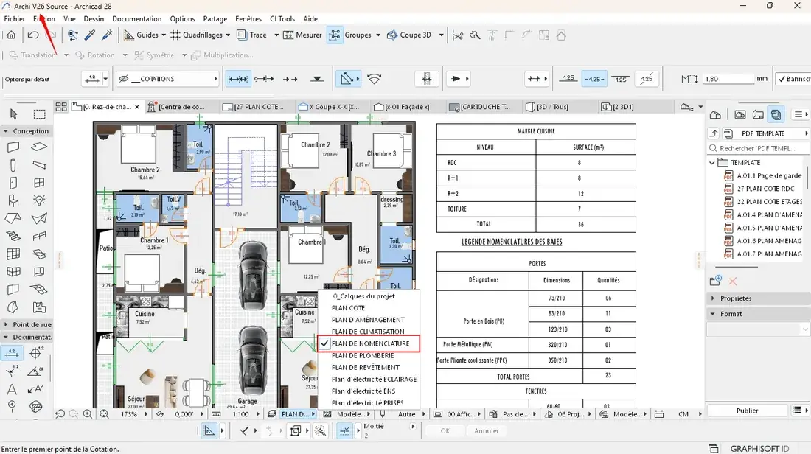Select the Marquee tool
811x454 pixels.
click(x=39, y=113)
